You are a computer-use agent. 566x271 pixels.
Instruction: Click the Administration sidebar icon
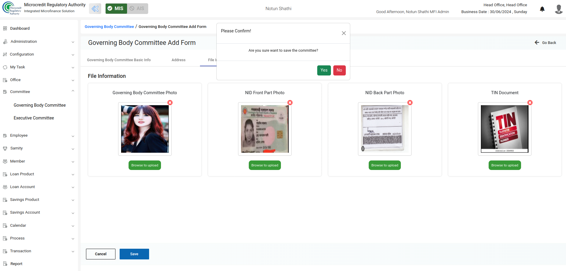coord(5,42)
